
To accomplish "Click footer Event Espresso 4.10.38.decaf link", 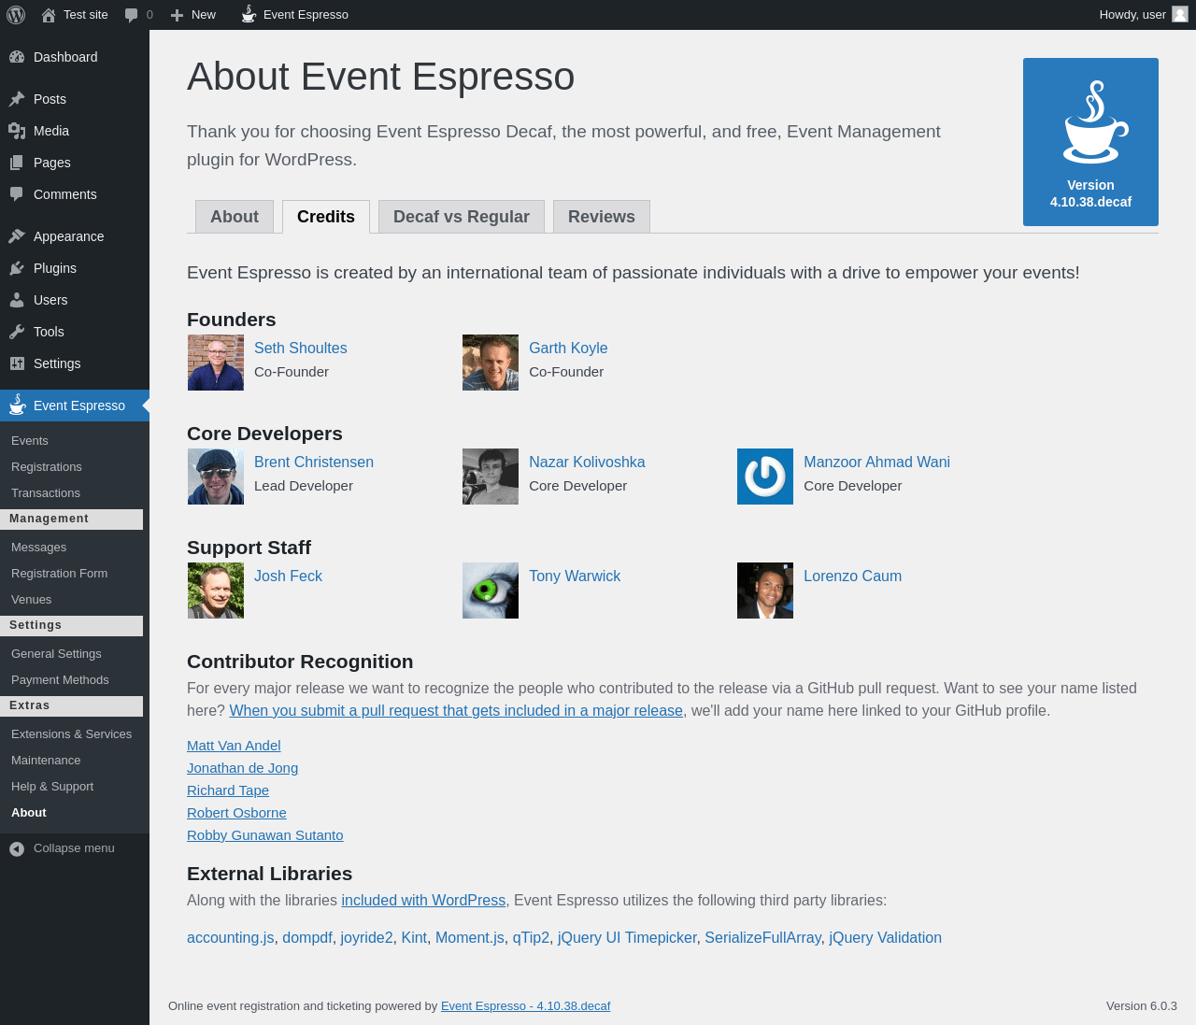I will pos(525,1006).
